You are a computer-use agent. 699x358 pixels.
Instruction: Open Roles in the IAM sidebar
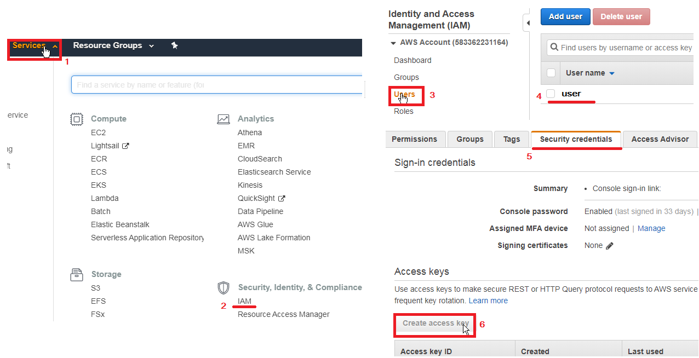click(404, 111)
